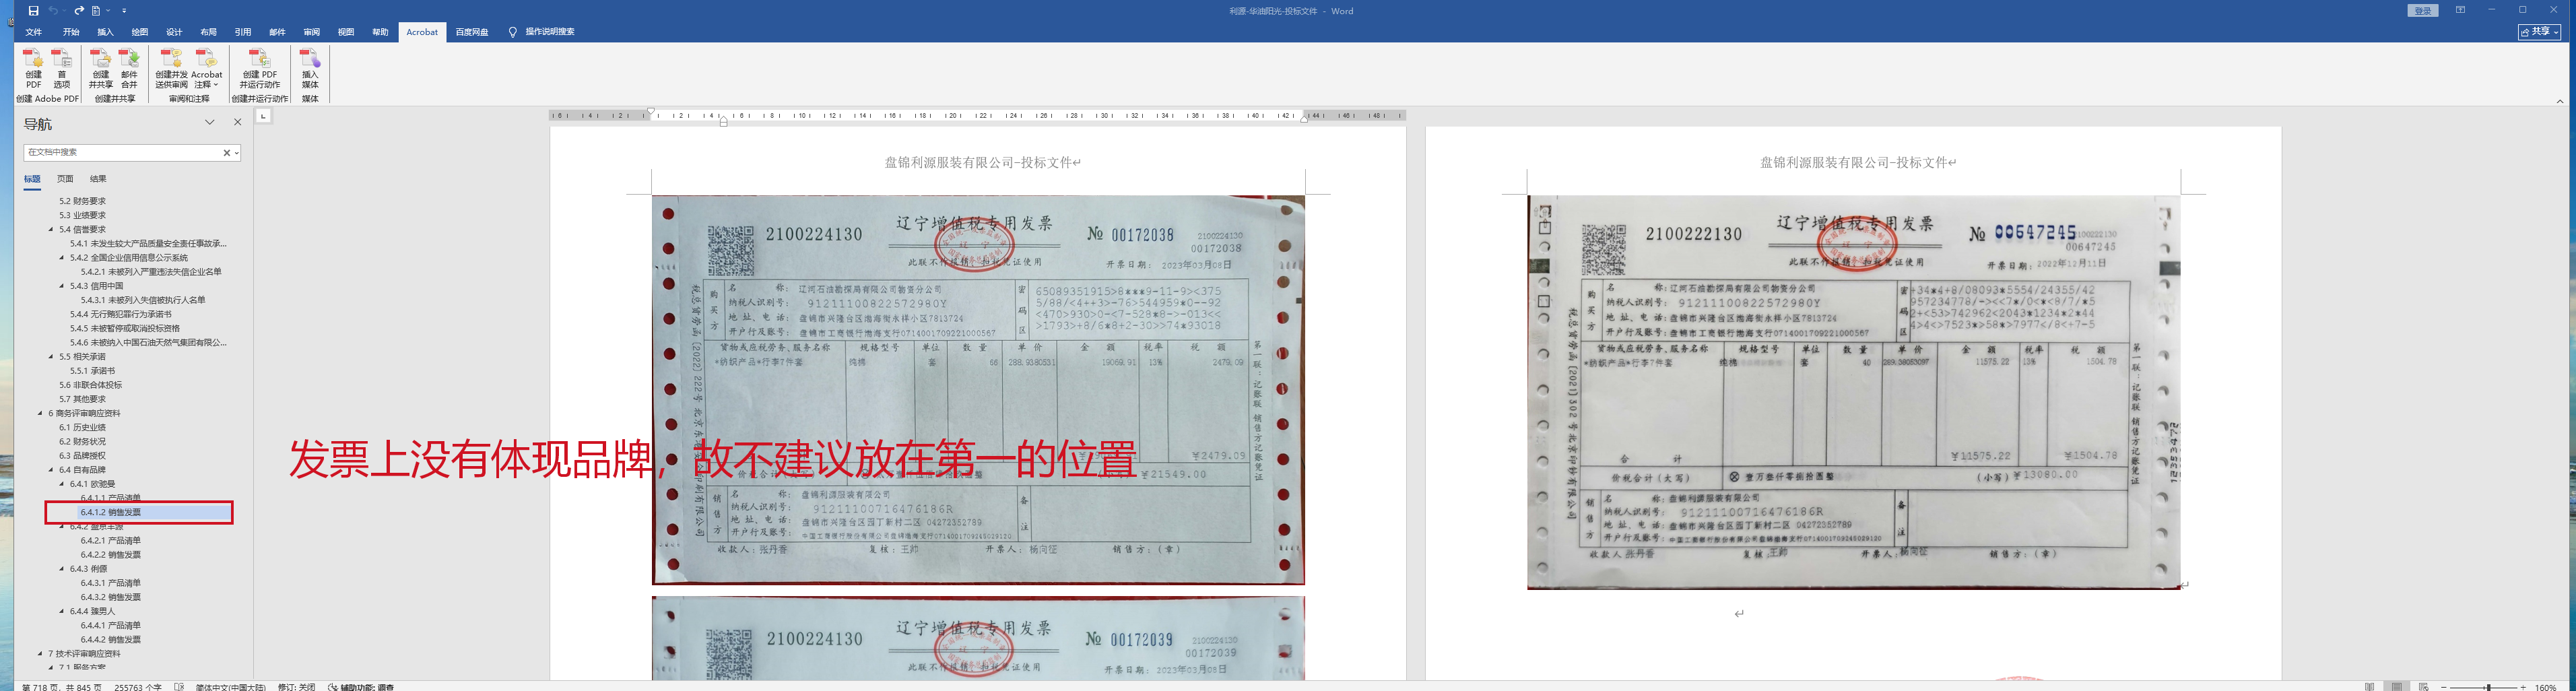Image resolution: width=2576 pixels, height=691 pixels.
Task: Click the 160% zoom level indicator
Action: tap(2546, 687)
